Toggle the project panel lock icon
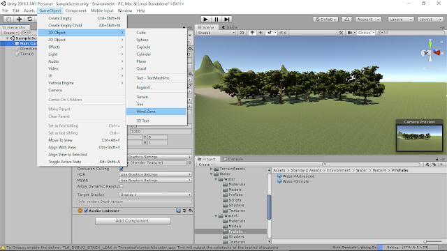Image resolution: width=447 pixels, height=251 pixels. pos(437,159)
